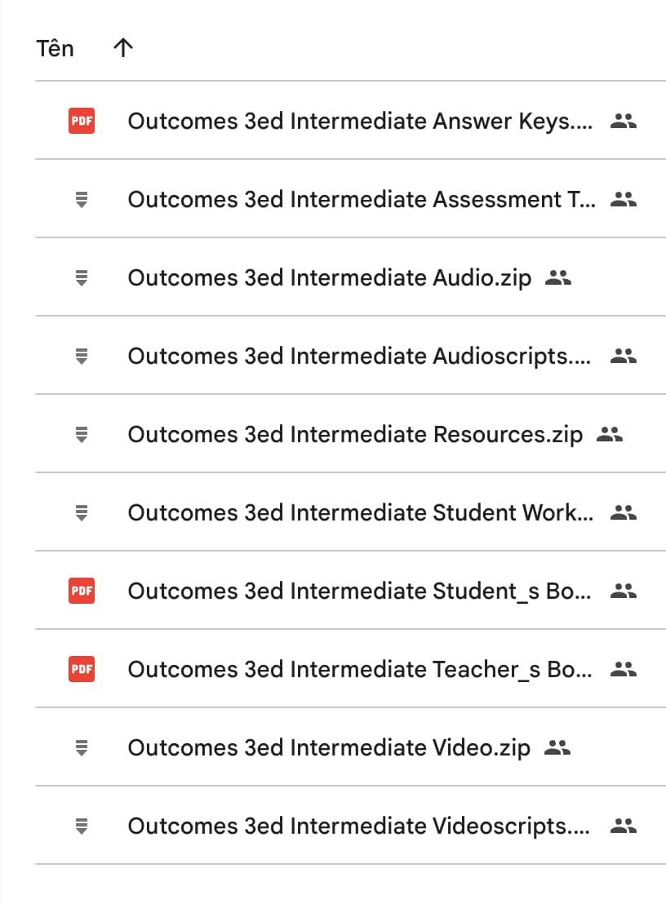This screenshot has height=904, width=666.
Task: Click the file icon of Videoscripts row
Action: (x=82, y=826)
